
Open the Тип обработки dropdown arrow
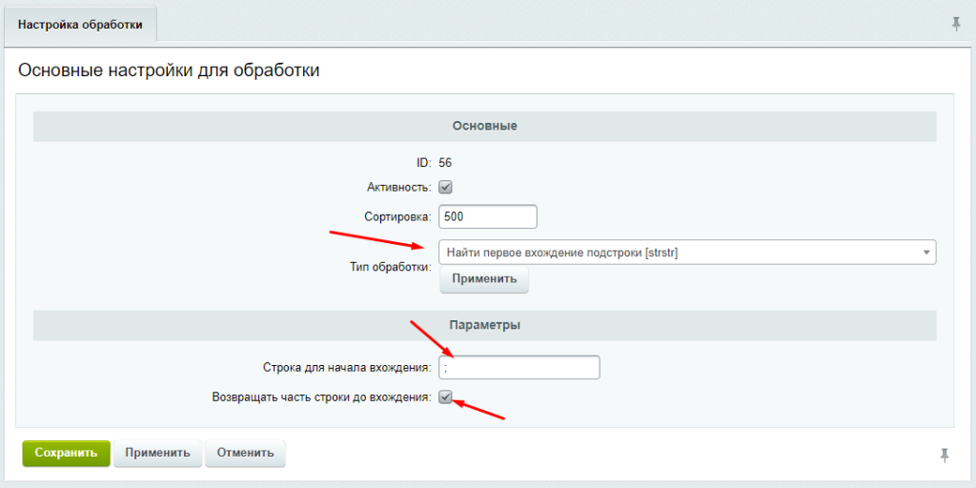pos(926,252)
